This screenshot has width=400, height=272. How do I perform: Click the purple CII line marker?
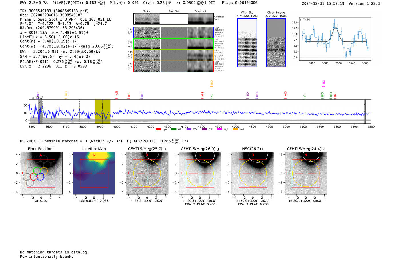pyautogui.click(x=247, y=96)
